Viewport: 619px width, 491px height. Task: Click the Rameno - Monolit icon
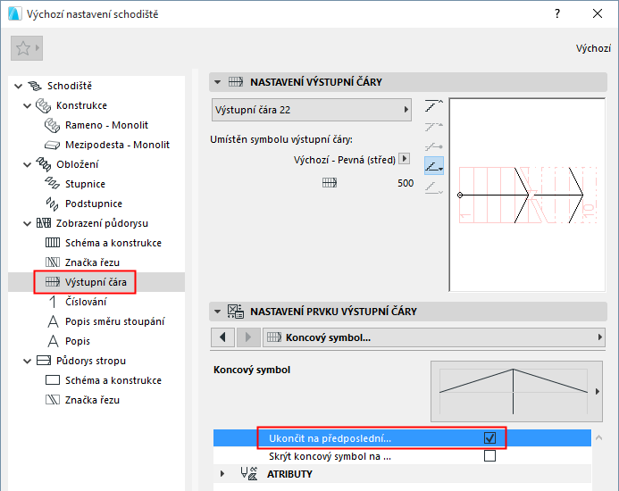[x=52, y=125]
